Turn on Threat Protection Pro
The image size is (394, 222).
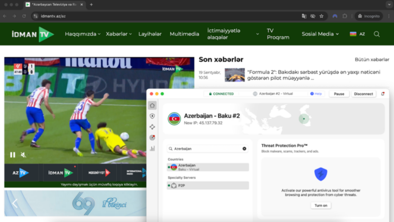pyautogui.click(x=321, y=206)
